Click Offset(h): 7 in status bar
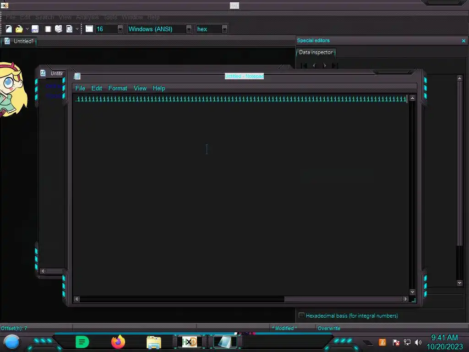This screenshot has height=352, width=469. [14, 328]
